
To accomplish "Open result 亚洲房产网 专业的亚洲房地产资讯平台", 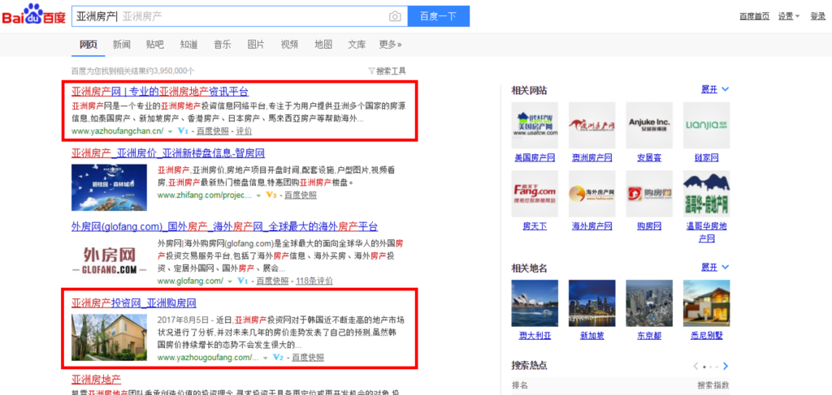I will [x=160, y=91].
